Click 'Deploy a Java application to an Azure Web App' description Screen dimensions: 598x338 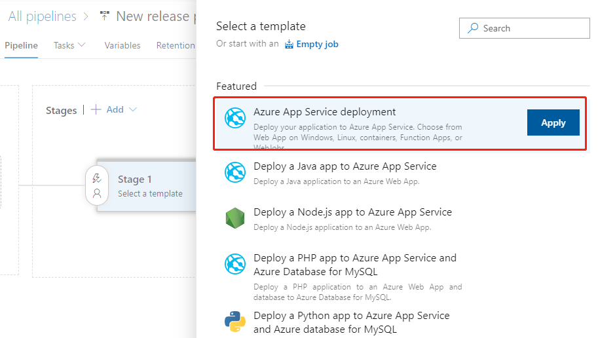pyautogui.click(x=337, y=181)
